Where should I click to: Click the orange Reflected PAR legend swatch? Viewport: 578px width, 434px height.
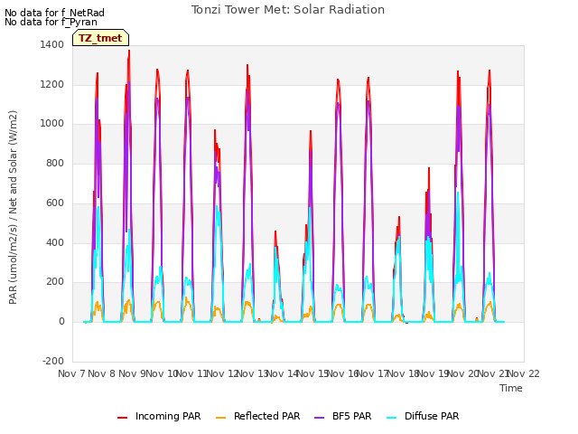pyautogui.click(x=220, y=418)
